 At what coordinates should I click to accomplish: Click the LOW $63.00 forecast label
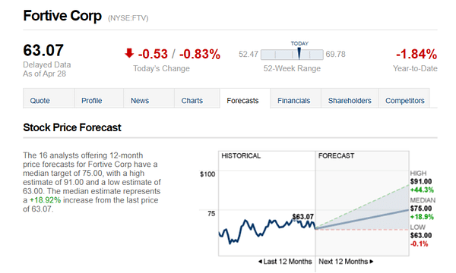pos(421,235)
